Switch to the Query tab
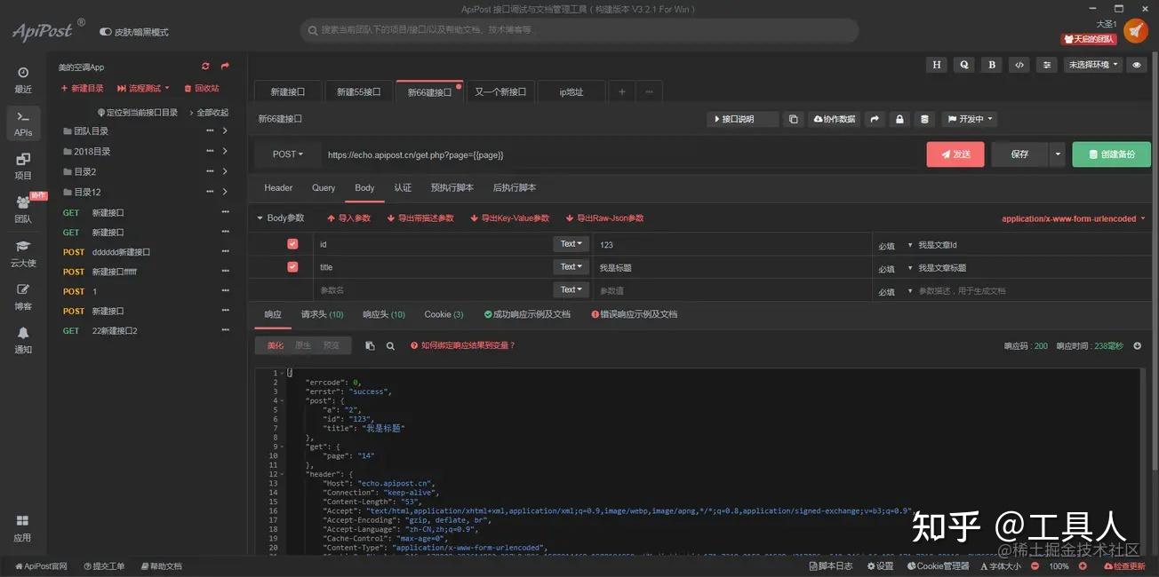 pos(323,187)
